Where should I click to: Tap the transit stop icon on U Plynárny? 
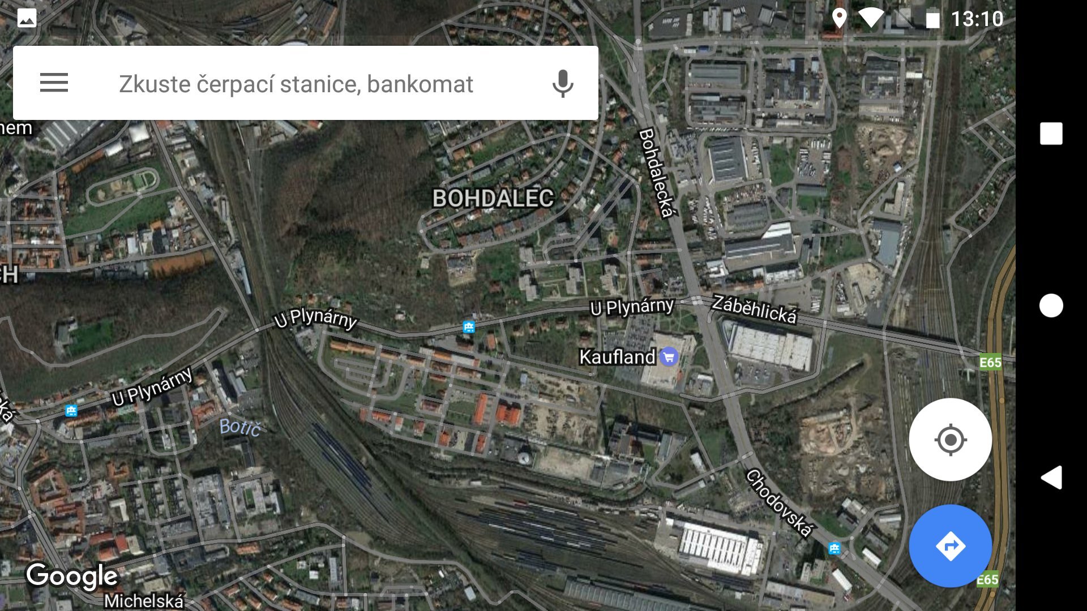[x=468, y=326]
